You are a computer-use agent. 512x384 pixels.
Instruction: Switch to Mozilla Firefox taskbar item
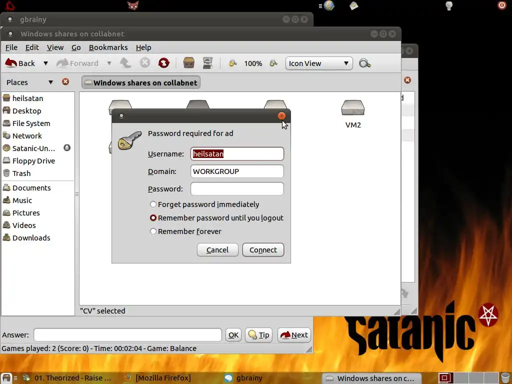click(x=158, y=378)
